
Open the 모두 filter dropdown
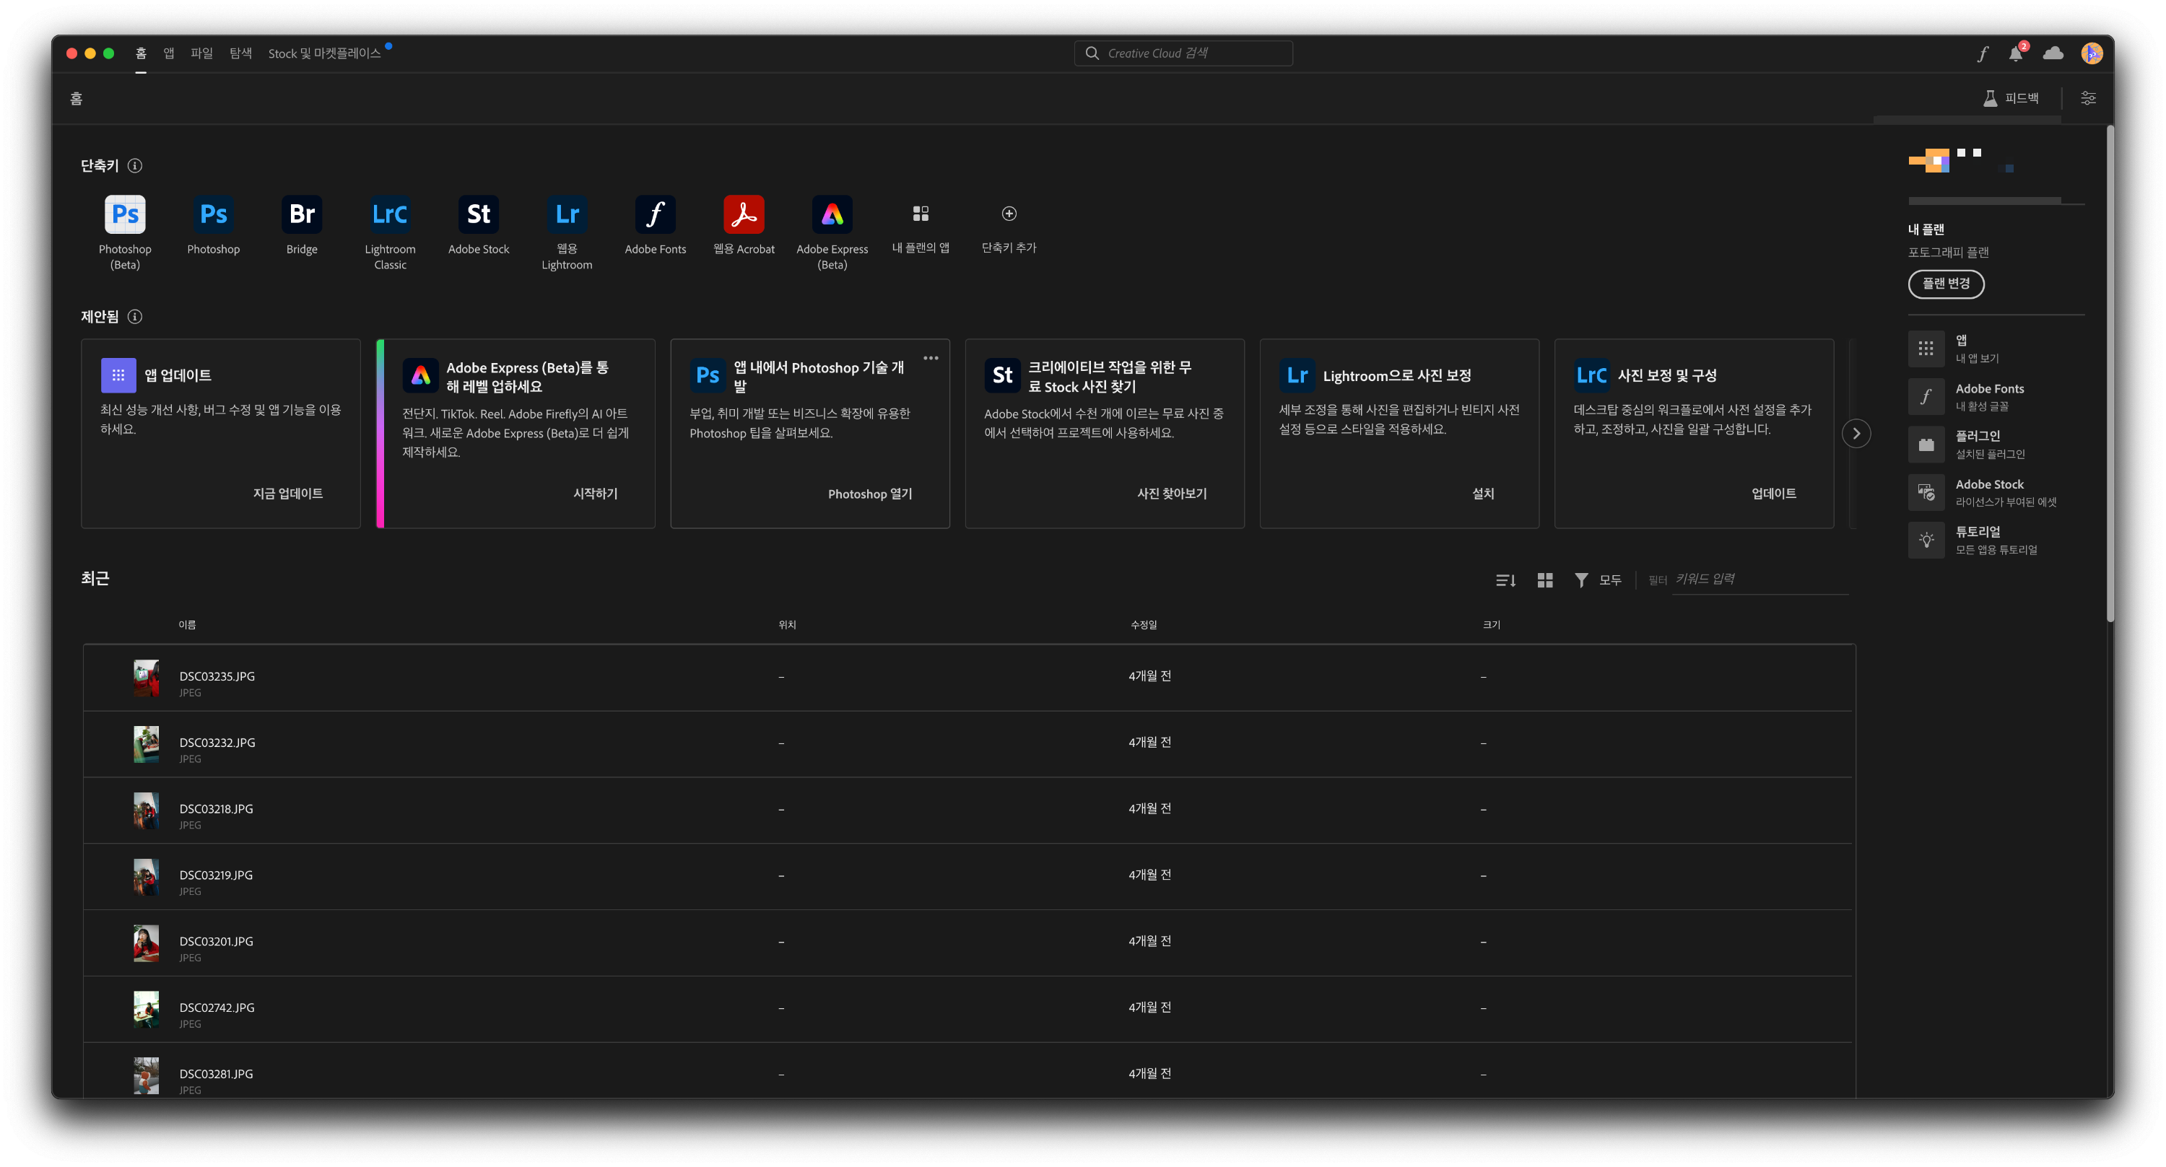[x=1598, y=580]
